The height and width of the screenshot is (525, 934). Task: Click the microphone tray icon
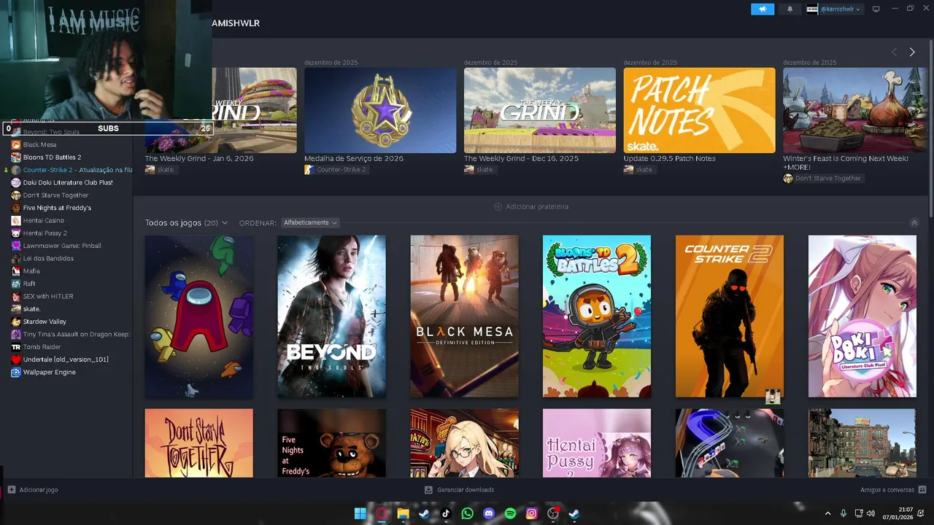[x=844, y=513]
